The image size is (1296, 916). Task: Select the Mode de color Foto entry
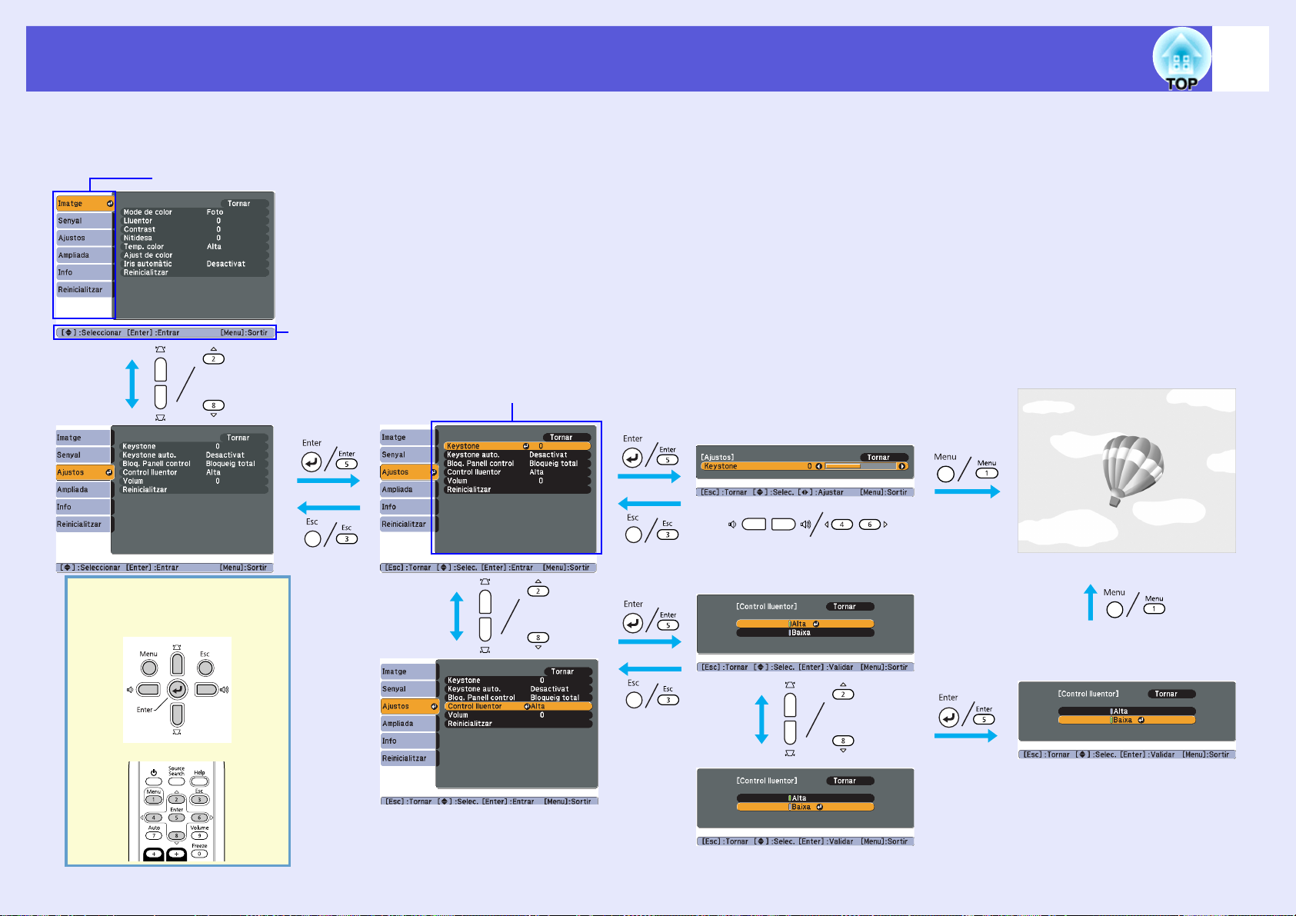point(195,212)
